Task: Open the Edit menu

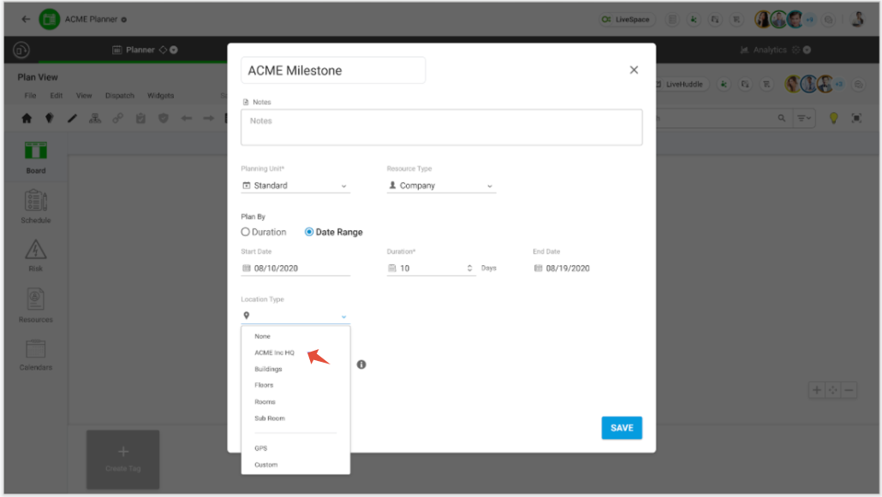Action: [x=57, y=96]
